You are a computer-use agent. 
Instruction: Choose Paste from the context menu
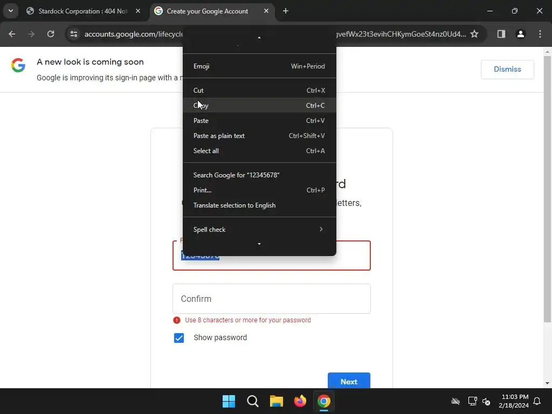click(259, 121)
